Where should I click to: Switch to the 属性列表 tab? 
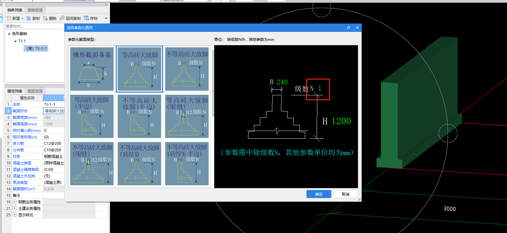click(15, 91)
